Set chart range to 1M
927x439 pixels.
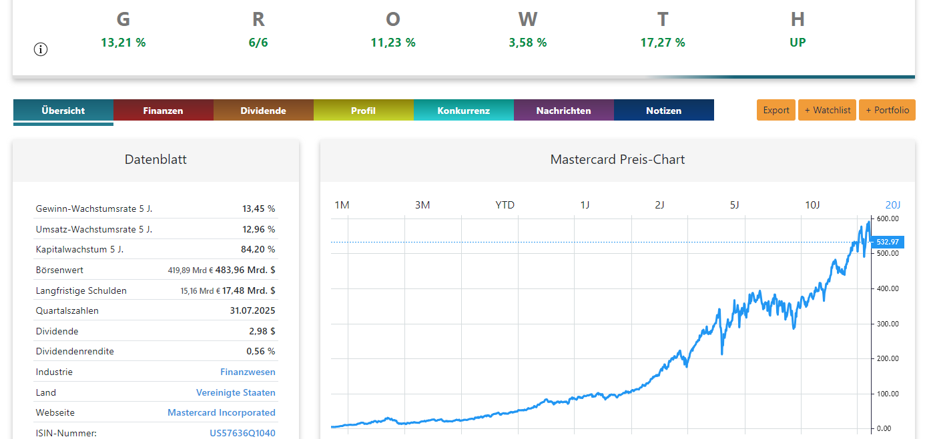click(342, 205)
